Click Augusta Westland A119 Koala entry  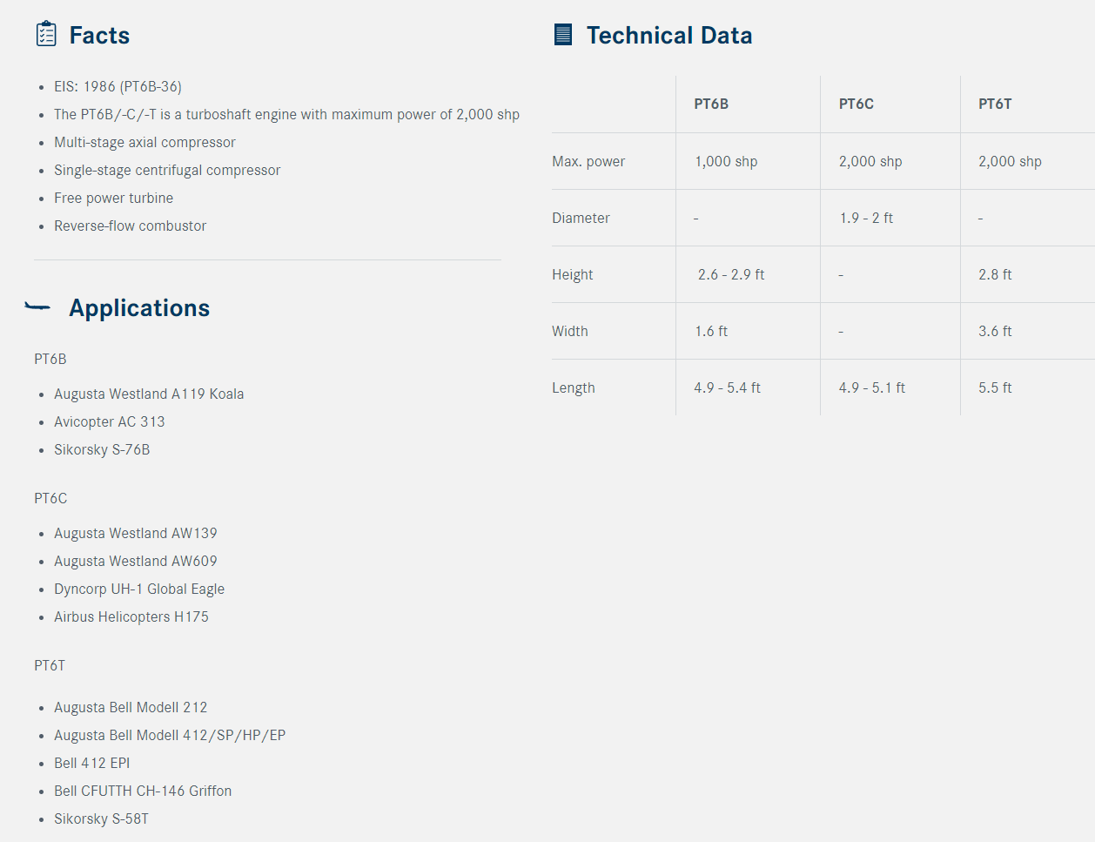coord(149,394)
